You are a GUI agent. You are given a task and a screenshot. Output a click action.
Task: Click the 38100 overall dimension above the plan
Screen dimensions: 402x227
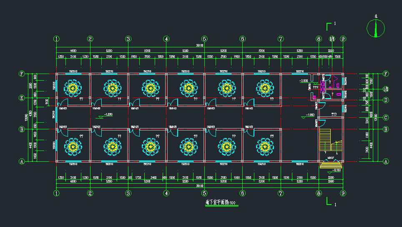[x=200, y=45]
